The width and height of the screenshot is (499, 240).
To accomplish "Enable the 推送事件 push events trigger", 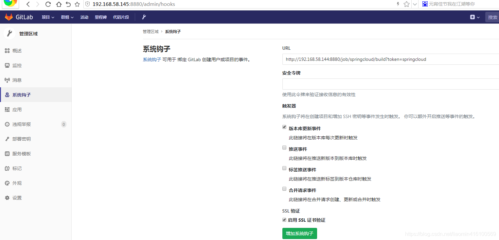I will [x=284, y=147].
